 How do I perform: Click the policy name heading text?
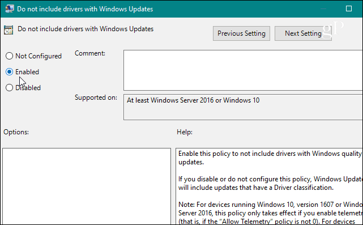tap(86, 29)
